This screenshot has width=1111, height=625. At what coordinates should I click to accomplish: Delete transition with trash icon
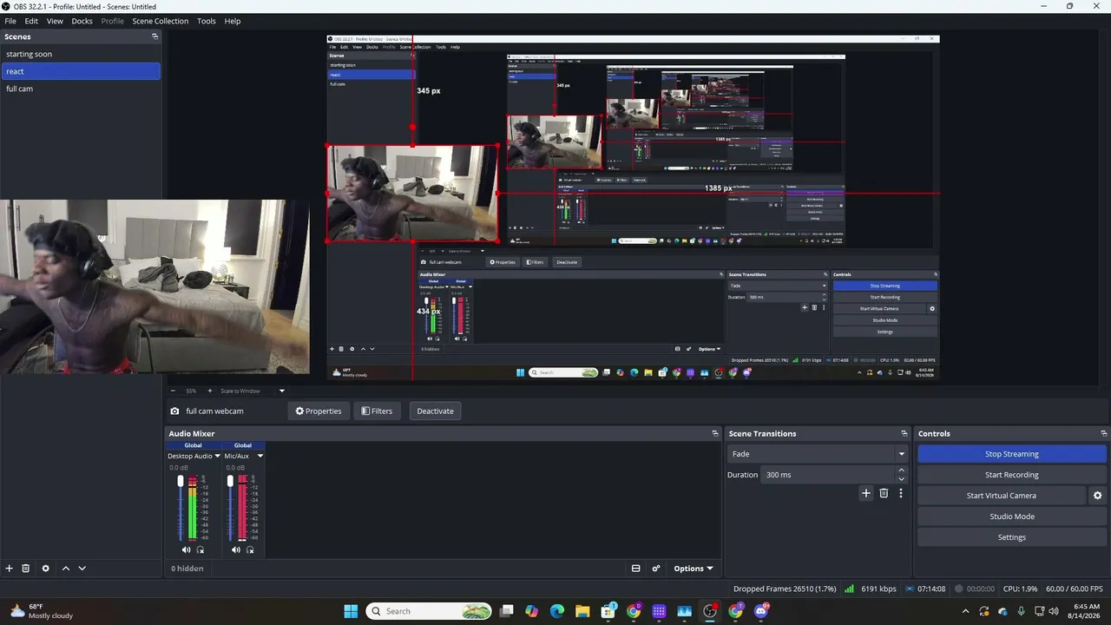(884, 493)
